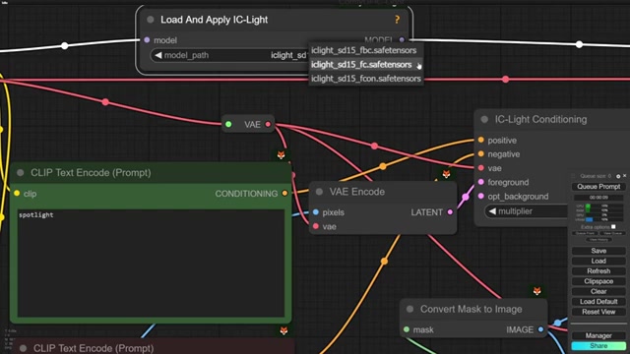
Task: Collapse Load And Apply IC-Light node via title dot
Action: tap(151, 20)
